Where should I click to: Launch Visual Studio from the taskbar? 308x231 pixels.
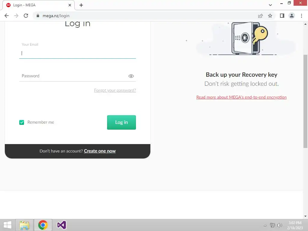[61, 225]
